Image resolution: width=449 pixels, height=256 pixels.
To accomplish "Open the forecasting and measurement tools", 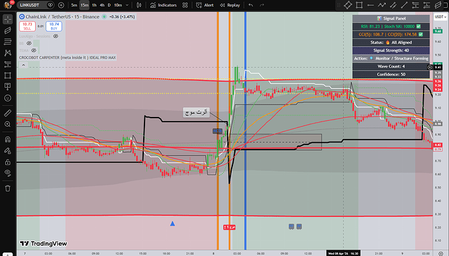I will coord(8,64).
